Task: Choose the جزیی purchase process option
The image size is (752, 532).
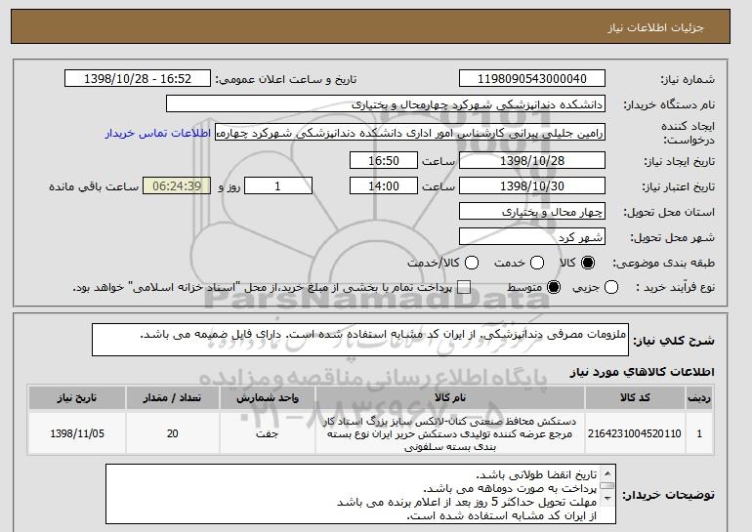Action: pos(611,287)
